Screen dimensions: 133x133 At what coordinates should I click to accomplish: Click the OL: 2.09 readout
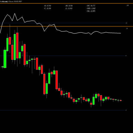[x=91, y=11]
